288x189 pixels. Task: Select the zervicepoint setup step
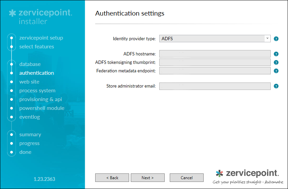tap(41, 38)
